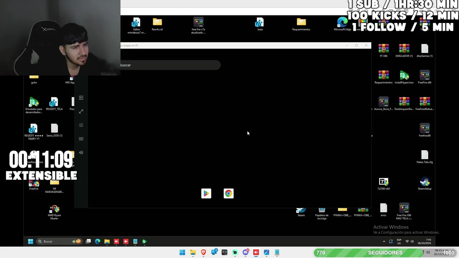
Task: Open Brave browser from outer taskbar
Action: point(203,253)
